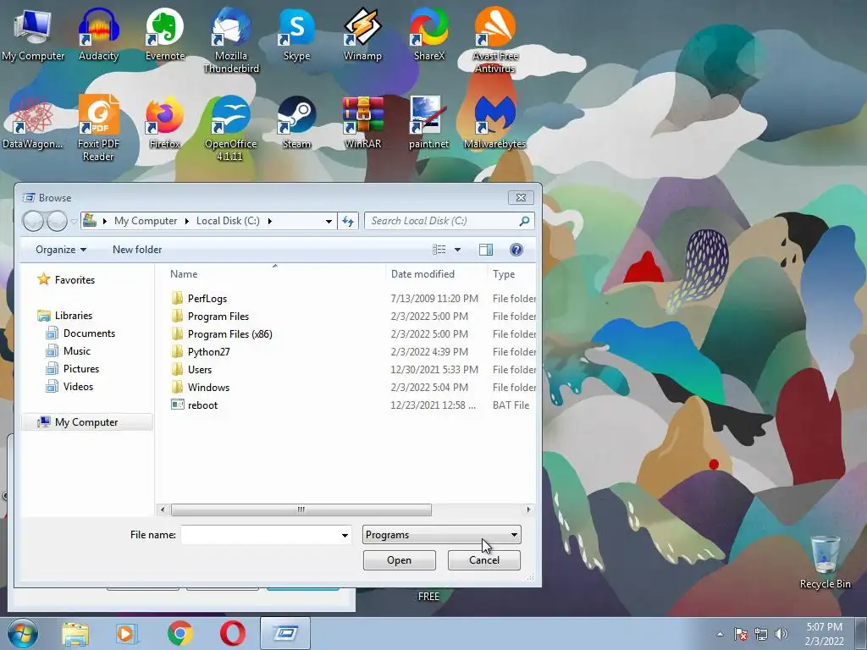Viewport: 867px width, 650px height.
Task: Click the Winamp desktop icon
Action: (362, 33)
